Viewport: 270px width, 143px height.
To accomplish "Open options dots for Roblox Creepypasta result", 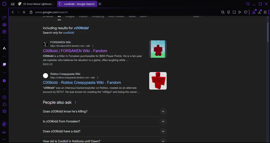I will [x=98, y=77].
